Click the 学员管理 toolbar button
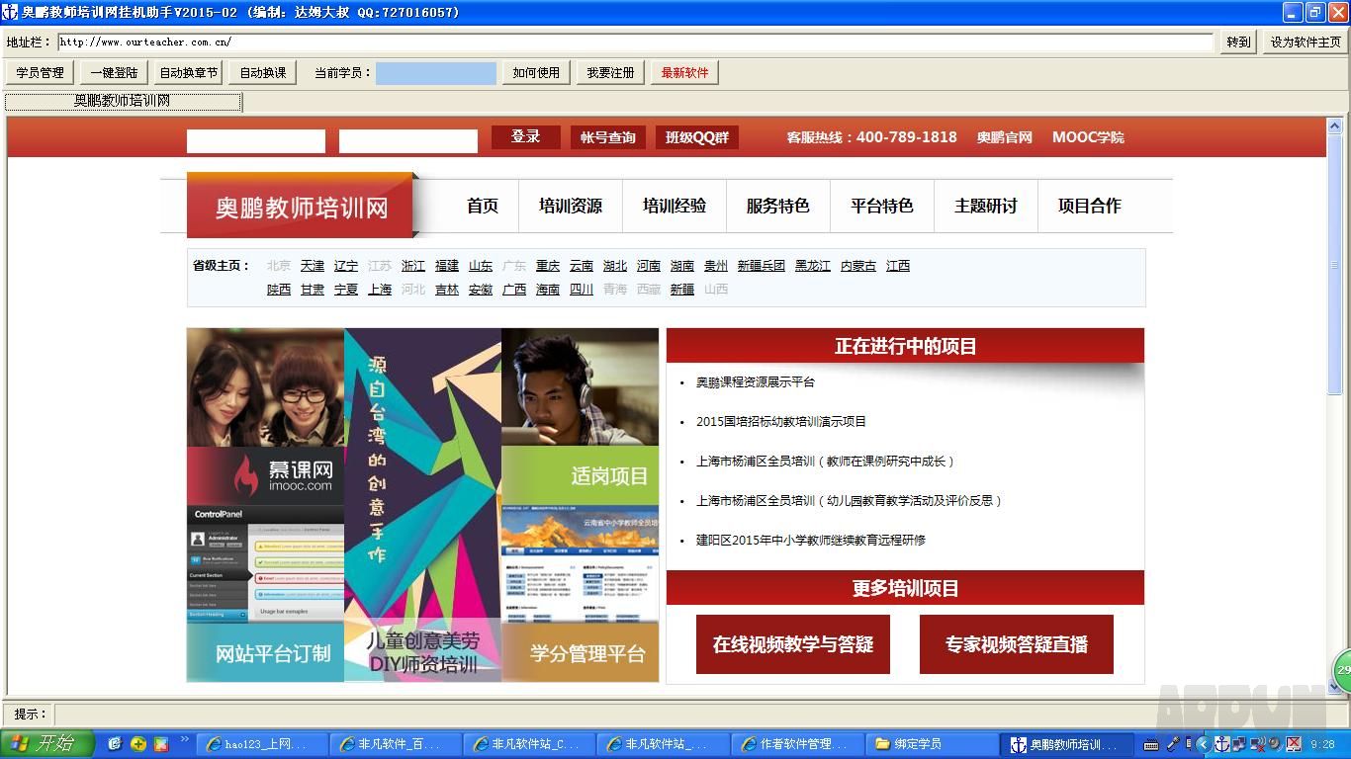The height and width of the screenshot is (759, 1351). (40, 72)
